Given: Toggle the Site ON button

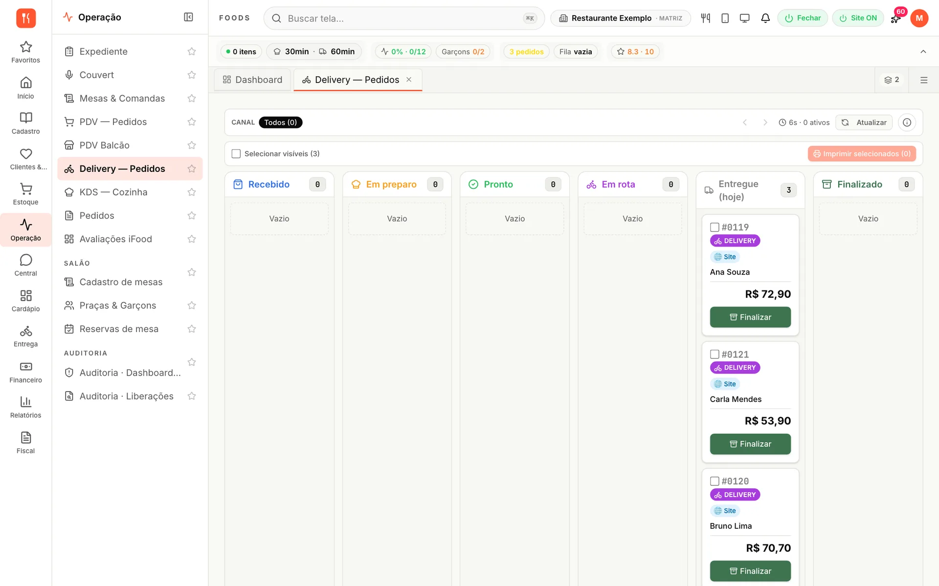Looking at the screenshot, I should pos(858,18).
